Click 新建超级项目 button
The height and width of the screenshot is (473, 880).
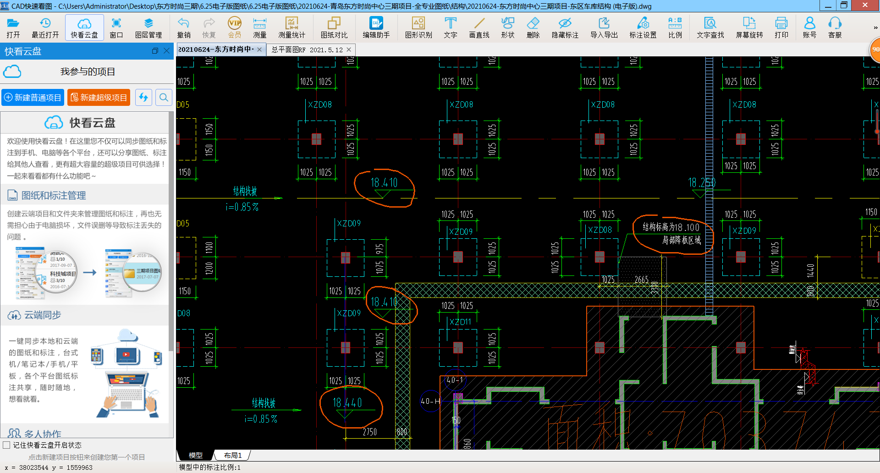pos(99,98)
